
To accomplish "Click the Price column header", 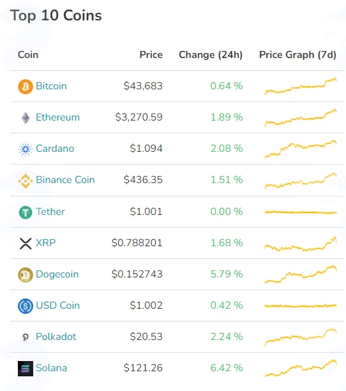I will pos(151,55).
